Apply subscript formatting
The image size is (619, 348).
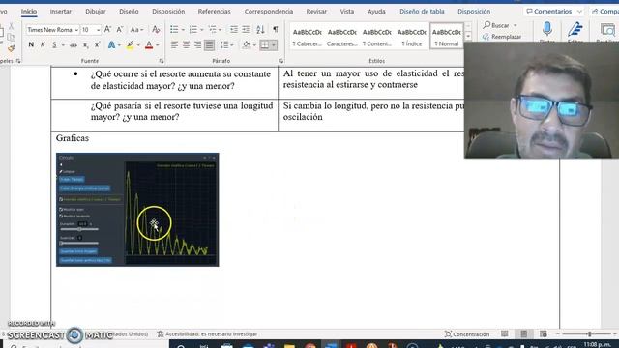click(85, 45)
